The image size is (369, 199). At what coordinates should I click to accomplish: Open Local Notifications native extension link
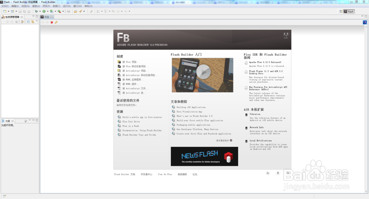[261, 141]
